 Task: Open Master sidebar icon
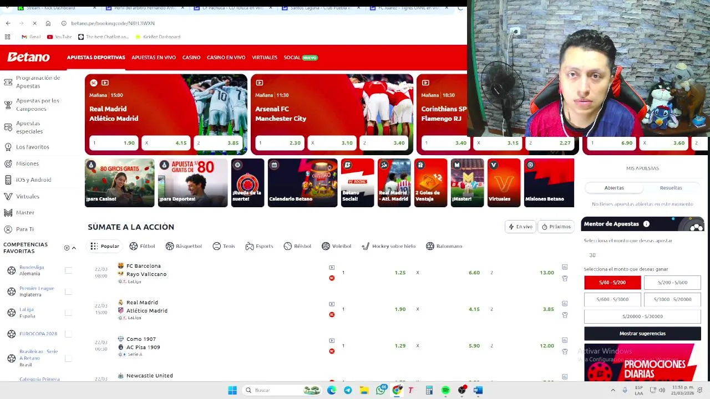tap(8, 213)
